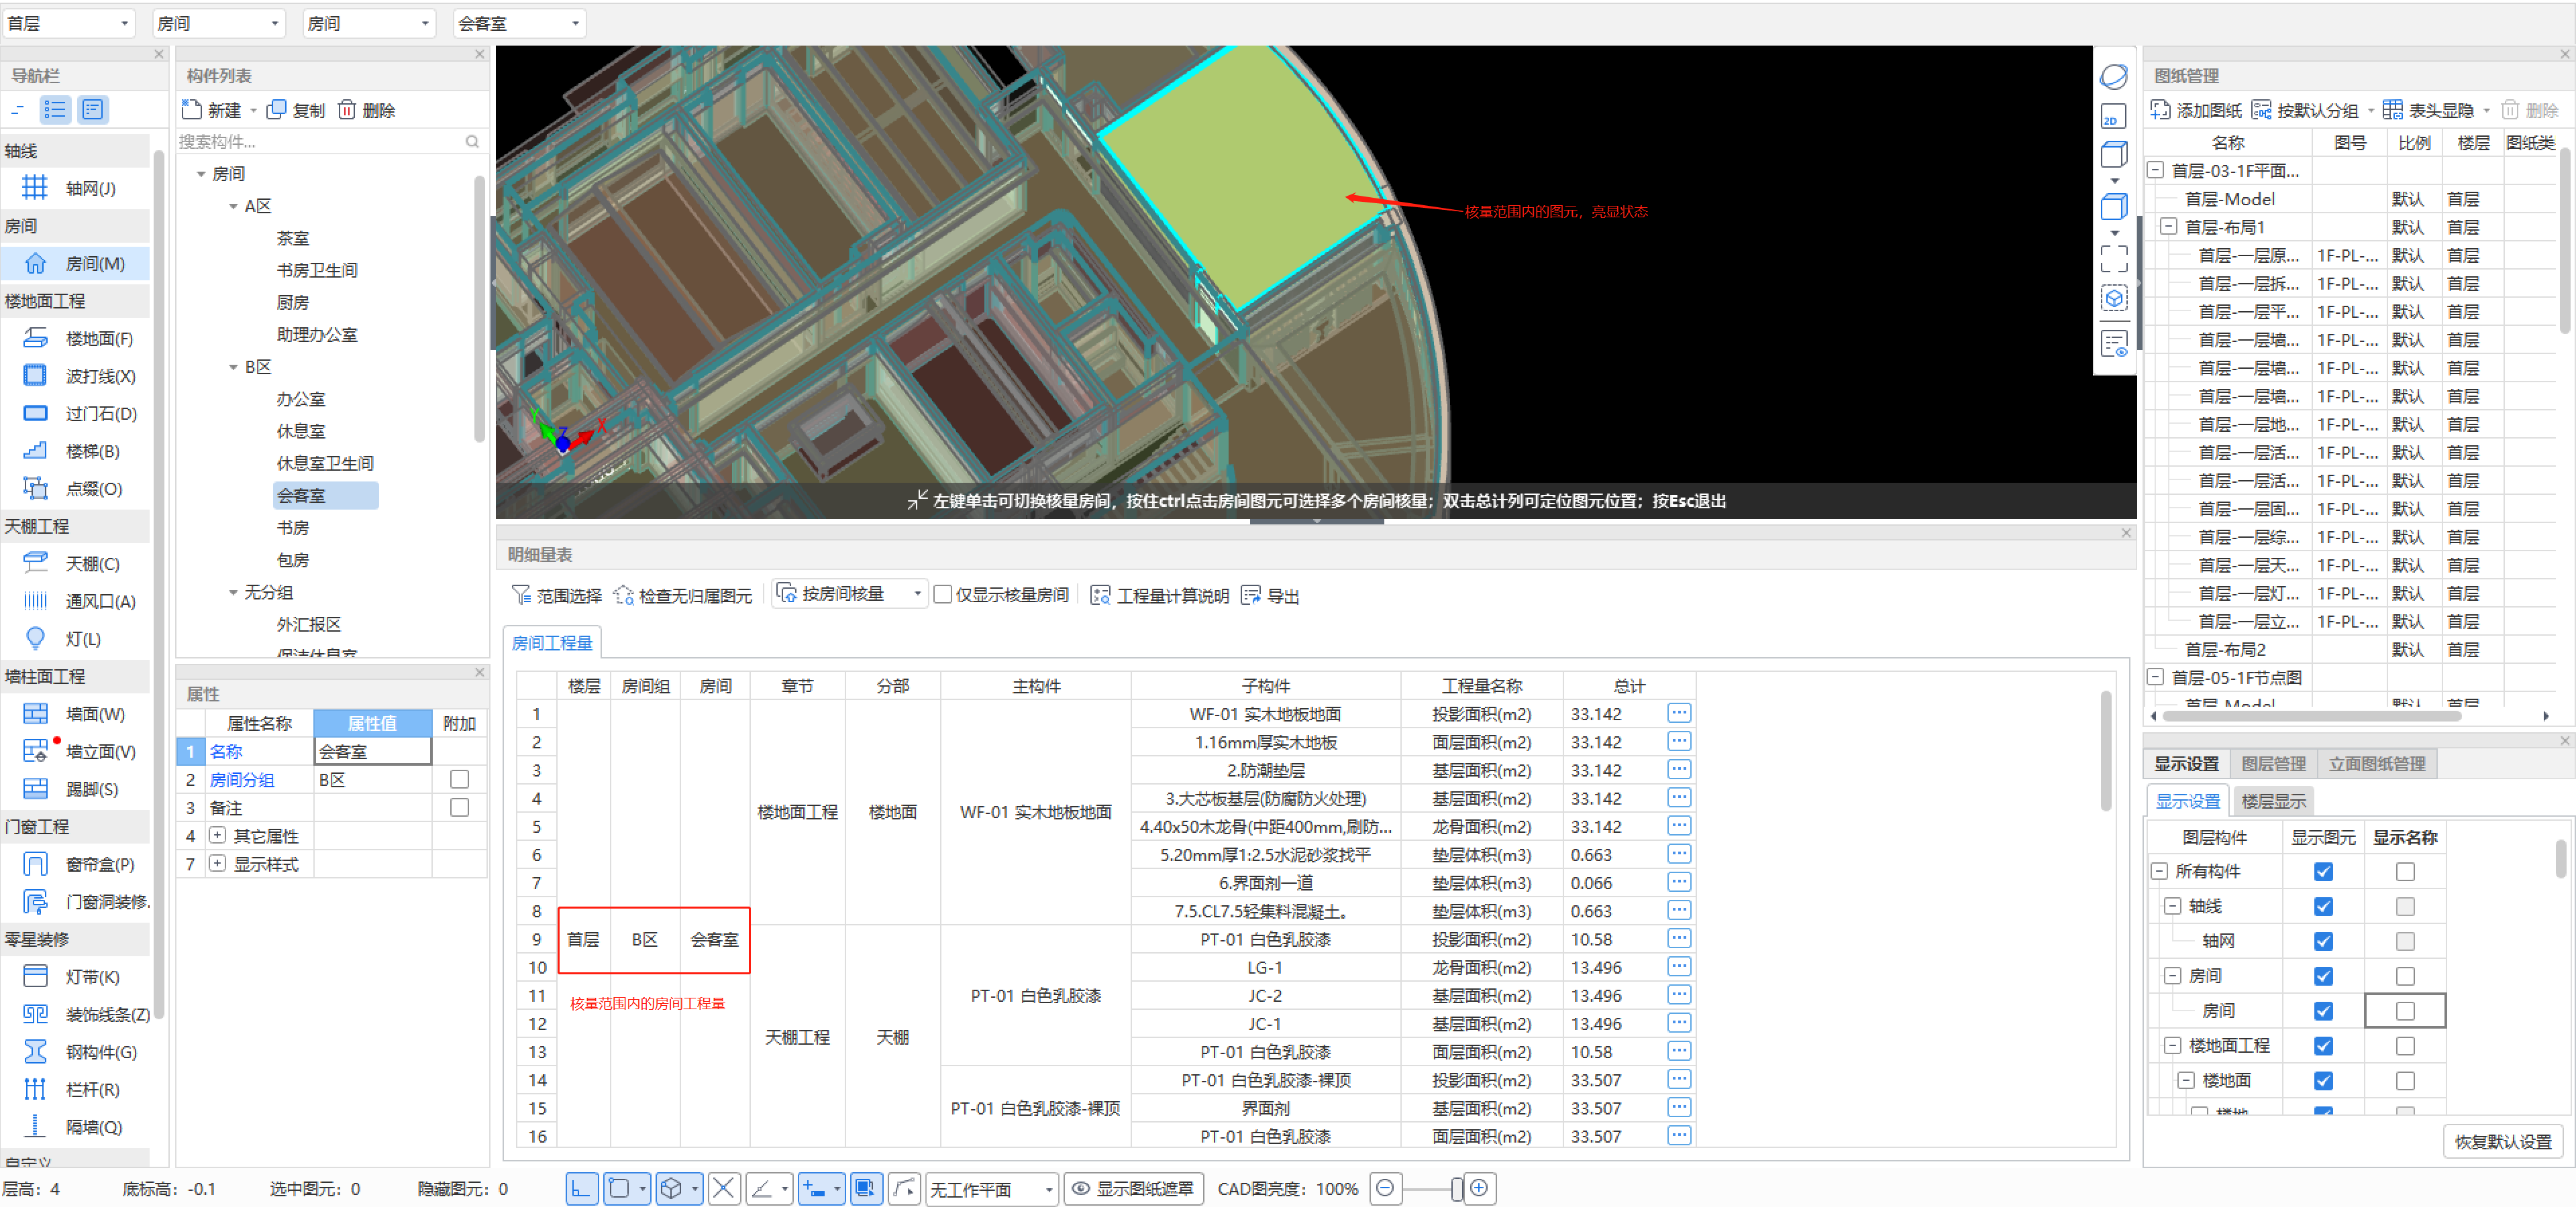Collapse the B区 tree group
This screenshot has width=2576, height=1207.
pos(233,367)
